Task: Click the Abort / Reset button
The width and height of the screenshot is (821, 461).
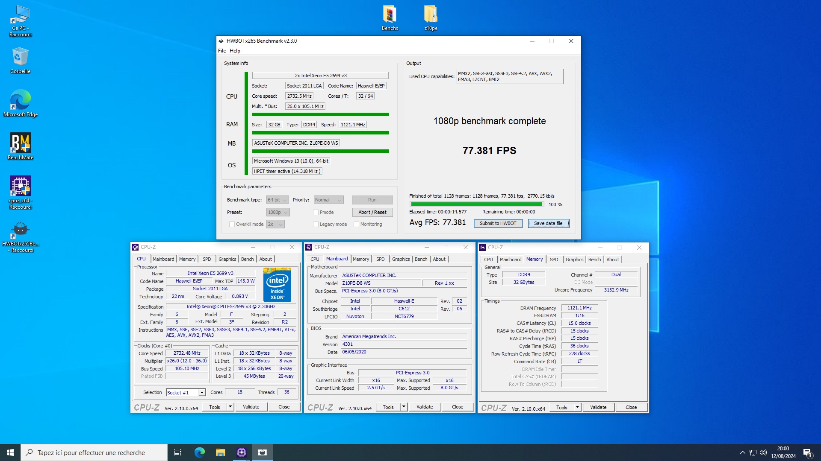Action: (372, 212)
